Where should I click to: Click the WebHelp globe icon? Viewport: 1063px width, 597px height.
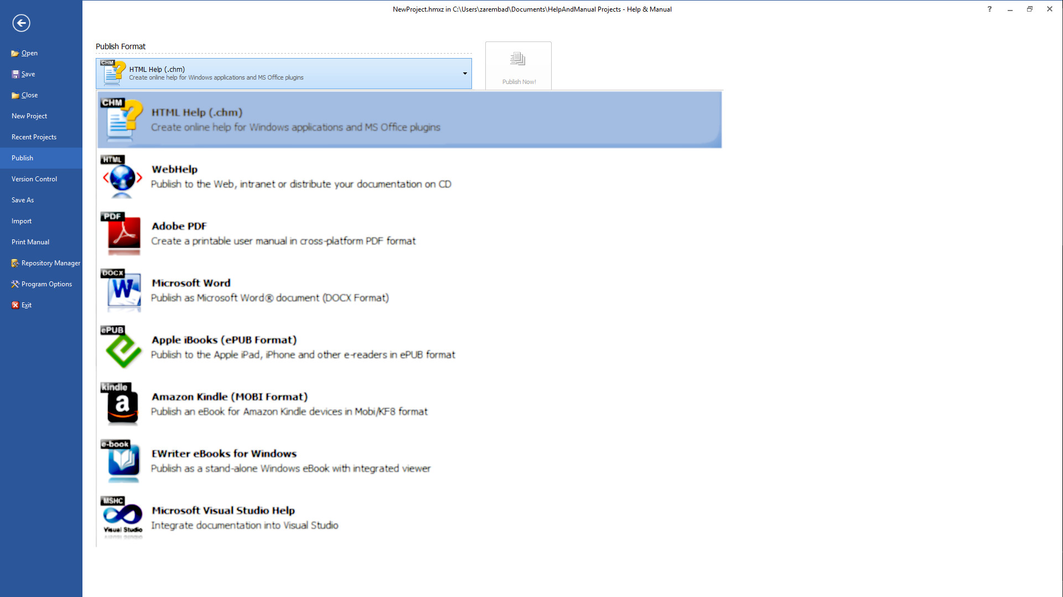122,176
